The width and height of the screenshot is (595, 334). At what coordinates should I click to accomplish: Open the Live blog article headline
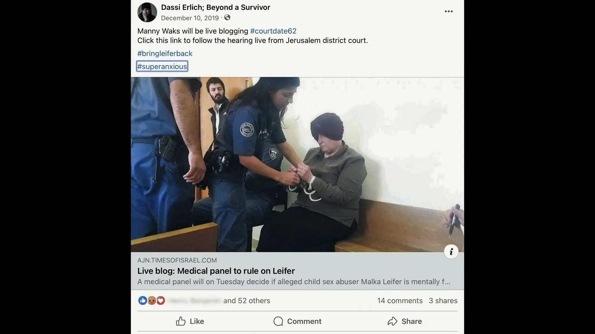coord(216,271)
